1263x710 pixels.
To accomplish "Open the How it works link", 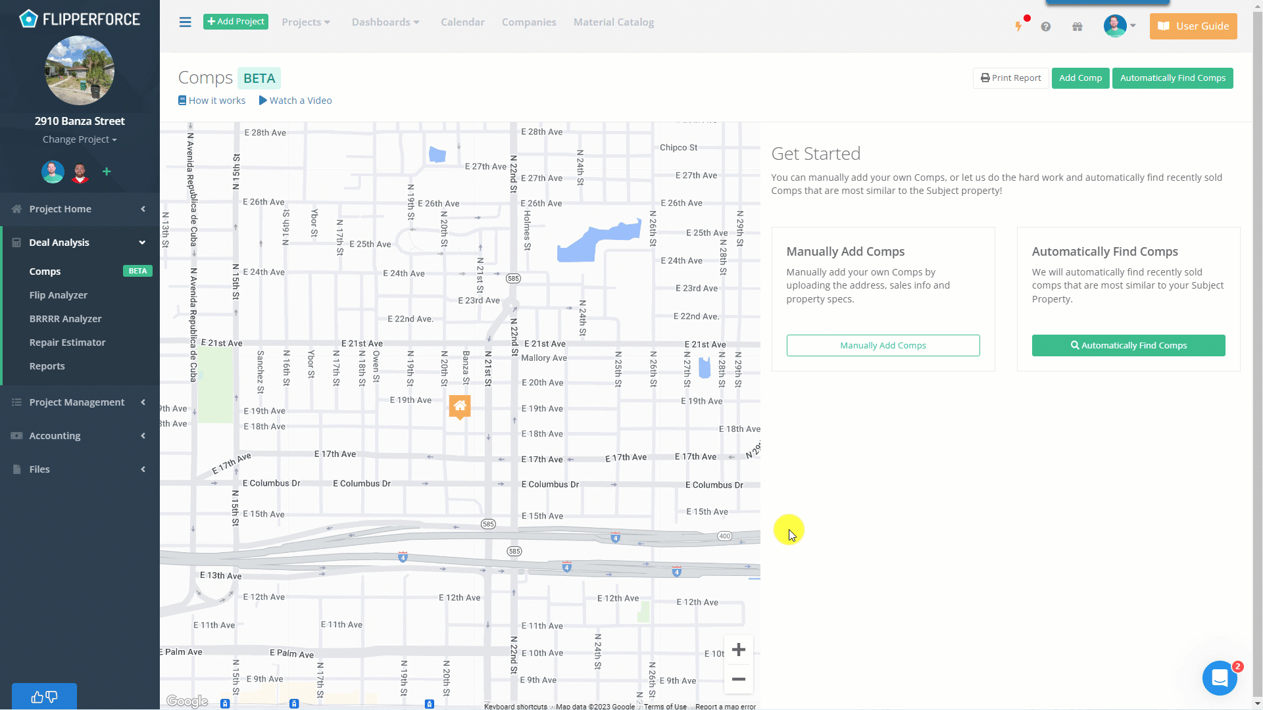I will (x=212, y=101).
